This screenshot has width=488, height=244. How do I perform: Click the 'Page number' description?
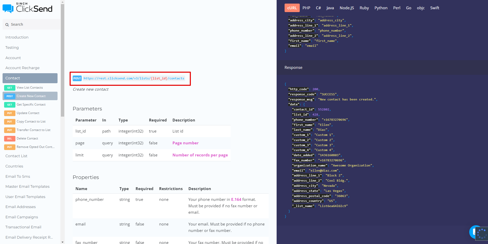185,143
